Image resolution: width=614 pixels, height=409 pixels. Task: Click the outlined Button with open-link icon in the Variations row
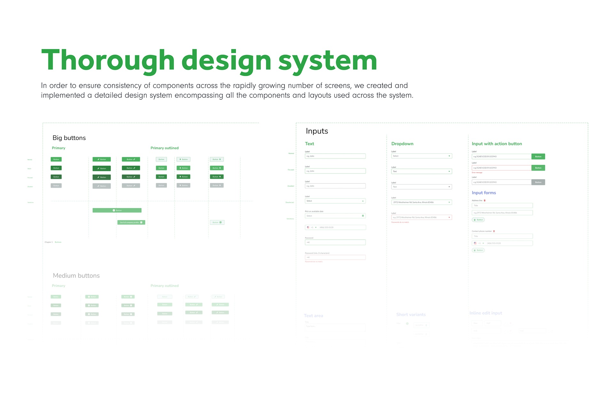[217, 222]
